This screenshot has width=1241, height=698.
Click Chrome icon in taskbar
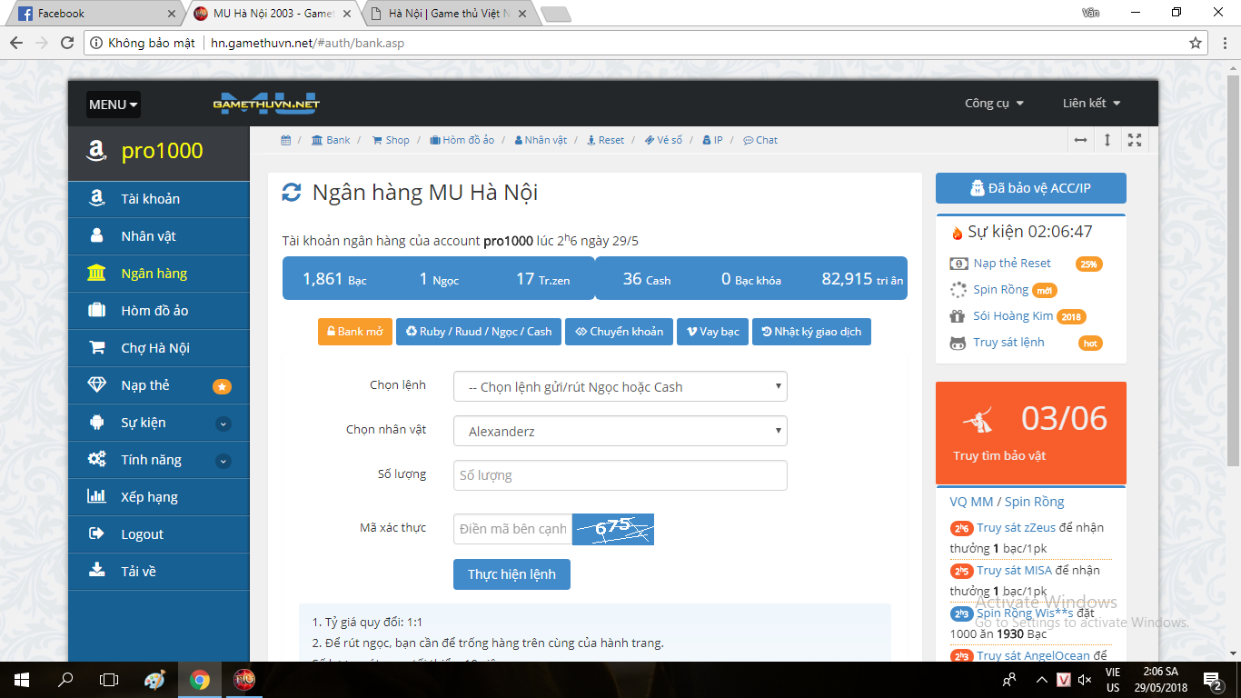[200, 680]
